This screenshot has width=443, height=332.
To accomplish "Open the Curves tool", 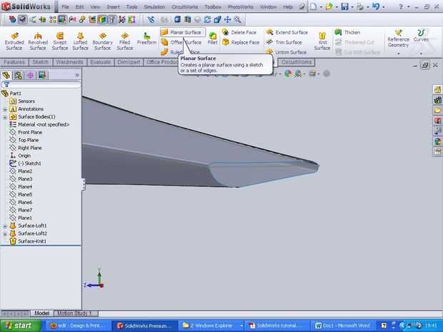I will pyautogui.click(x=421, y=36).
